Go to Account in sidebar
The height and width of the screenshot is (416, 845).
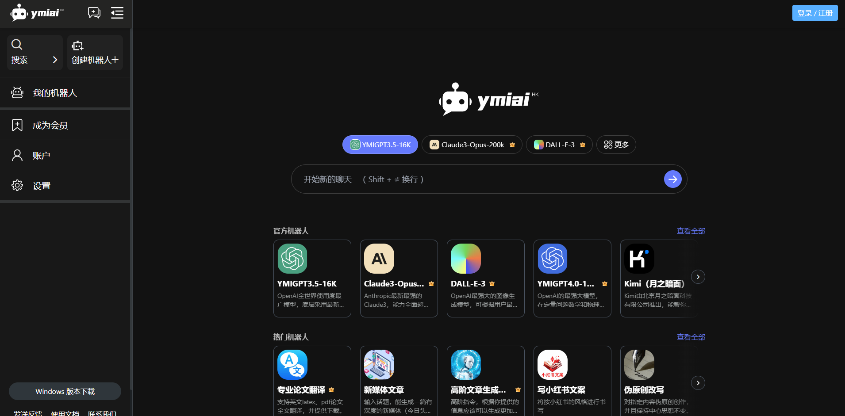click(x=41, y=156)
